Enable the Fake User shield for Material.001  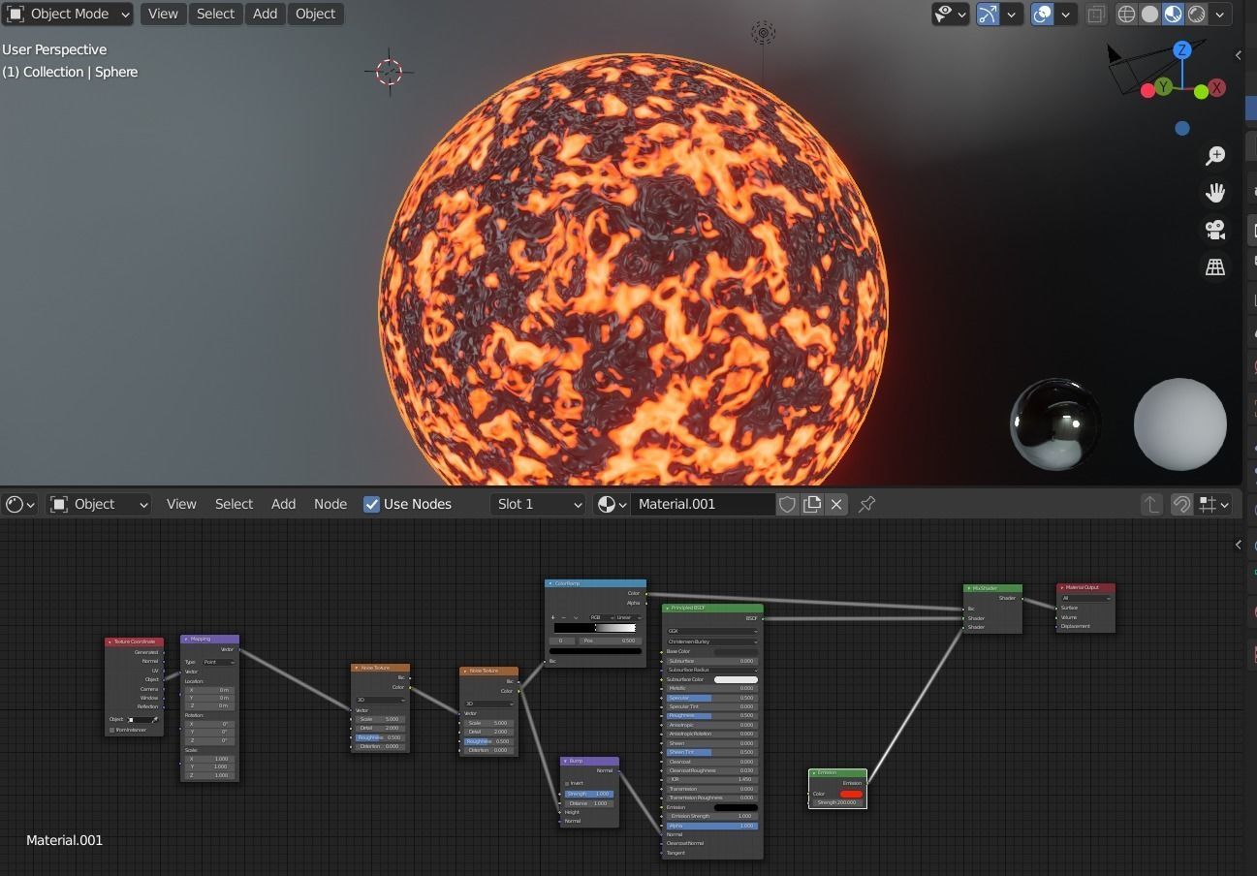(787, 504)
